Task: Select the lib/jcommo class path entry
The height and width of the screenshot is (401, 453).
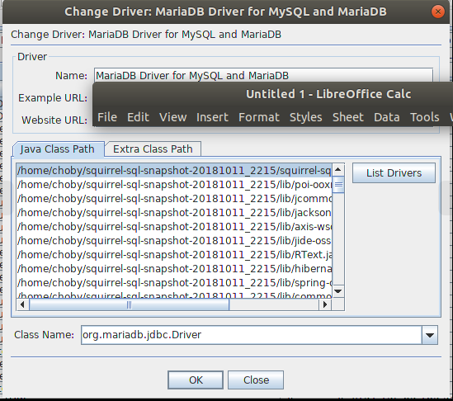Action: (x=174, y=199)
